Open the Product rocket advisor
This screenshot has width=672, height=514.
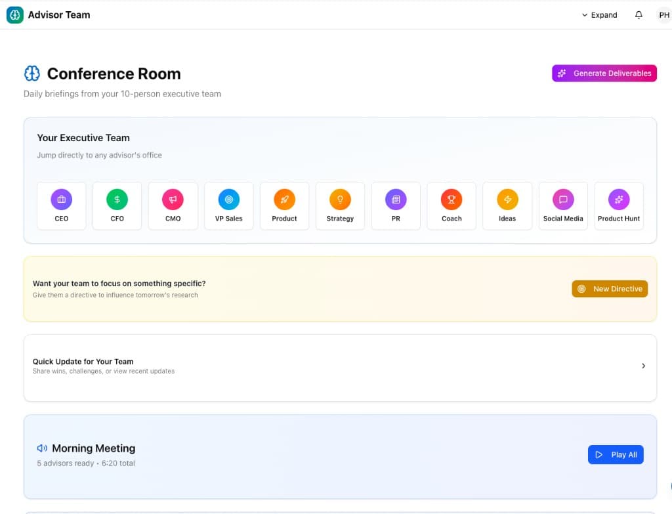point(285,206)
